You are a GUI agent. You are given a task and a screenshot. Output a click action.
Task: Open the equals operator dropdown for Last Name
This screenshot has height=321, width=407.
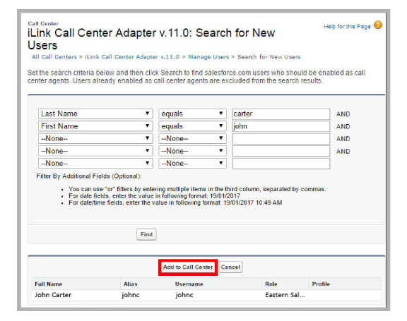(x=192, y=114)
